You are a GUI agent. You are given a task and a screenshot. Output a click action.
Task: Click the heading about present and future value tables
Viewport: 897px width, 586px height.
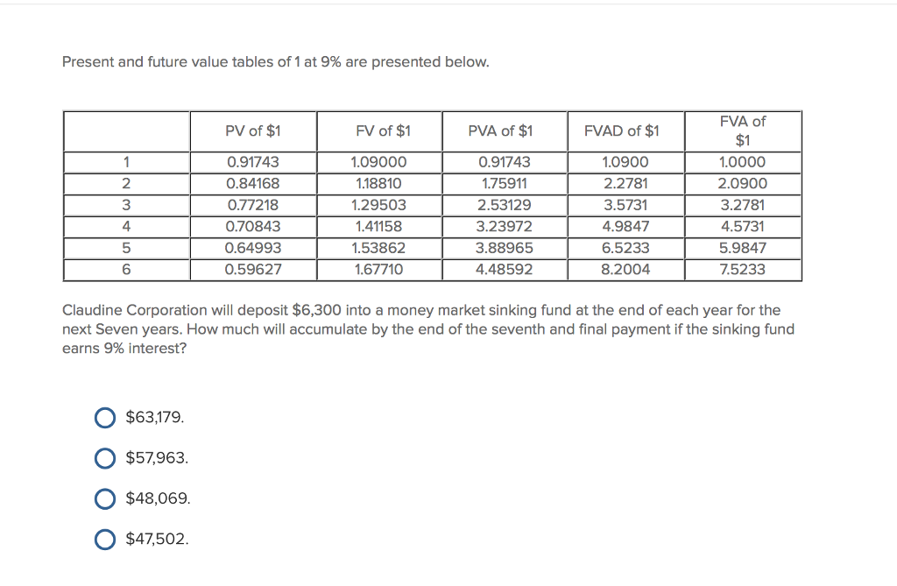coord(275,61)
